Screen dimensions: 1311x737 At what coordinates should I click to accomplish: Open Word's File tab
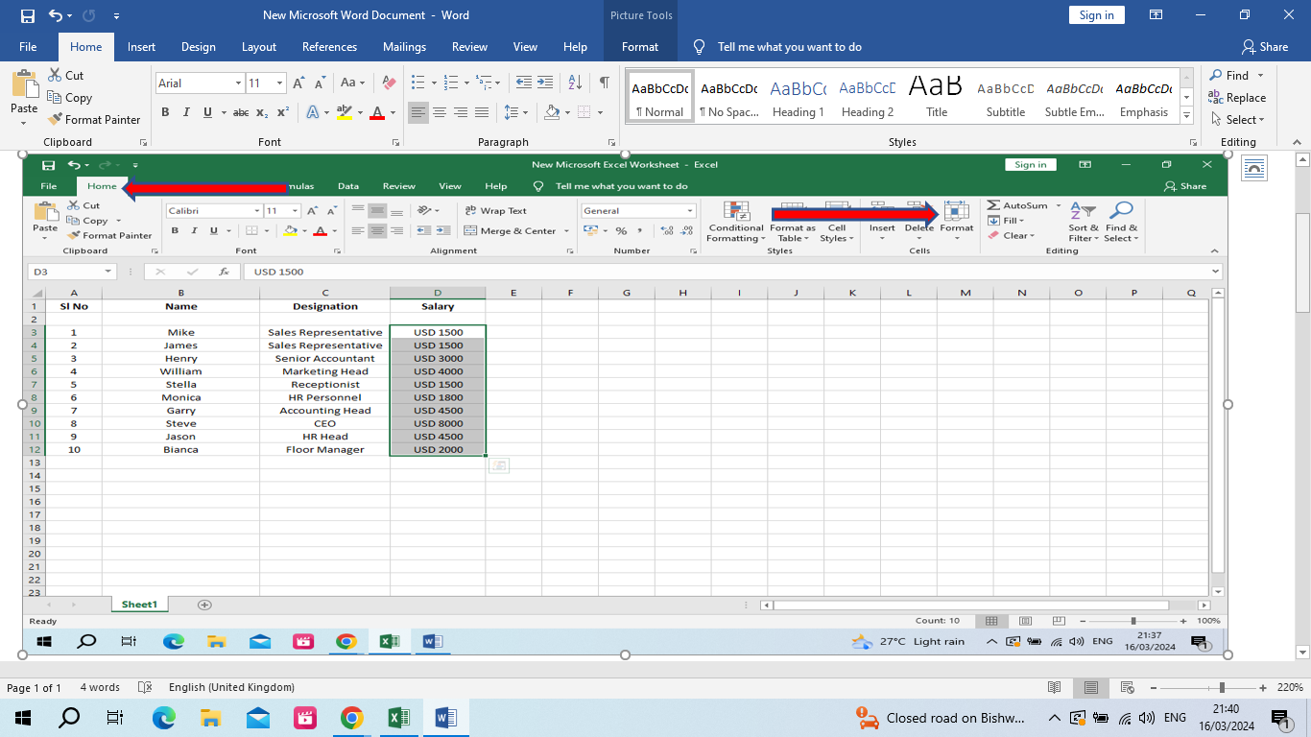28,47
